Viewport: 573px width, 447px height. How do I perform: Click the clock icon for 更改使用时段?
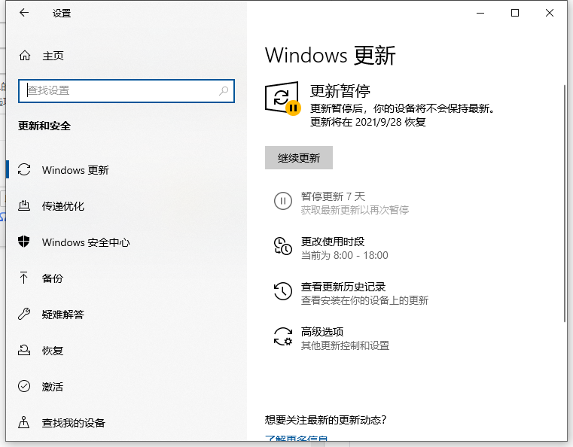coord(282,247)
